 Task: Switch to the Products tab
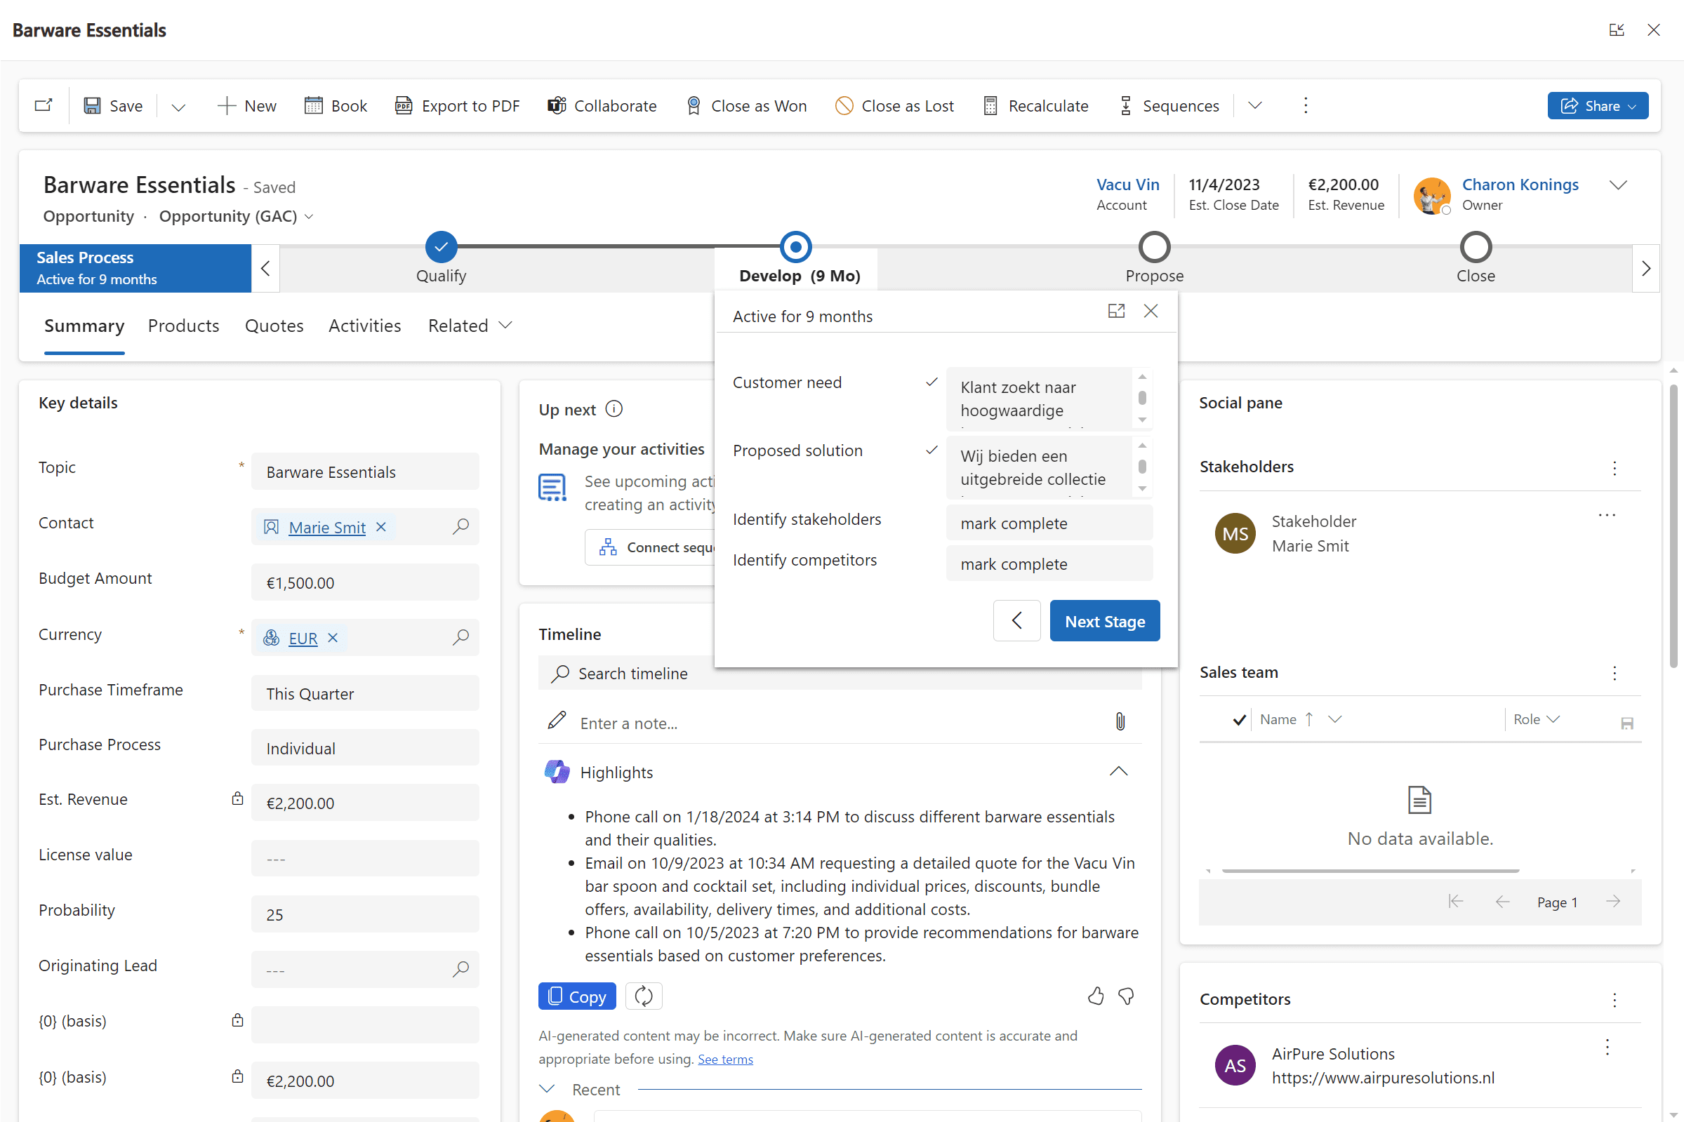pyautogui.click(x=183, y=326)
